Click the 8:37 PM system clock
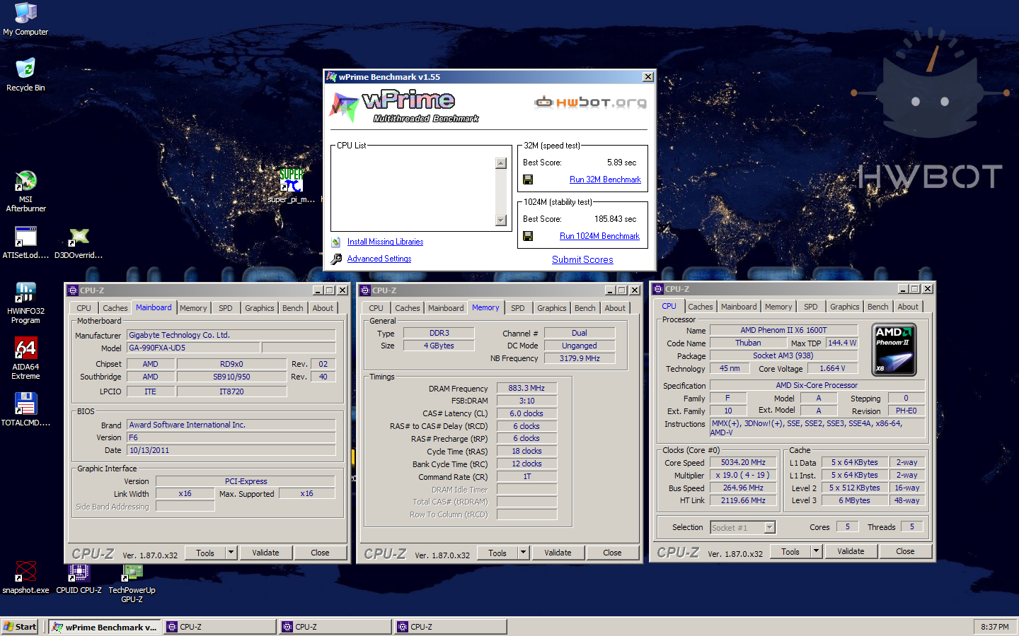The image size is (1019, 636). click(x=994, y=627)
